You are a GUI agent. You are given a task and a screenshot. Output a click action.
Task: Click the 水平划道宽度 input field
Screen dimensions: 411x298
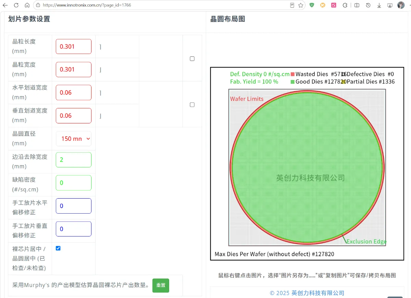click(x=74, y=92)
